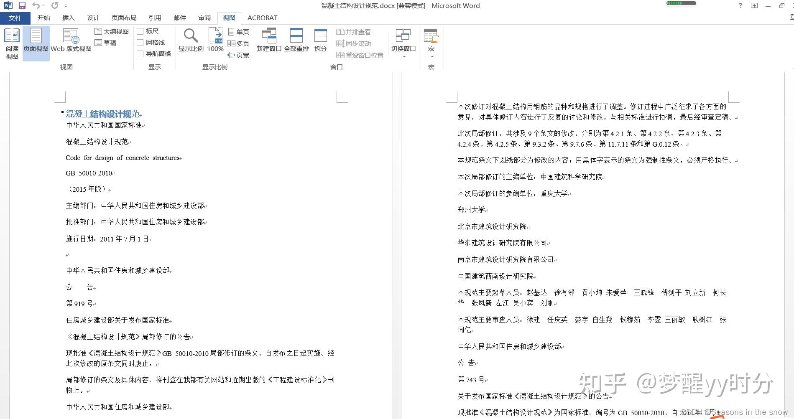The width and height of the screenshot is (794, 419).
Task: Switch to the 插入 (Insert) tab
Action: [68, 18]
